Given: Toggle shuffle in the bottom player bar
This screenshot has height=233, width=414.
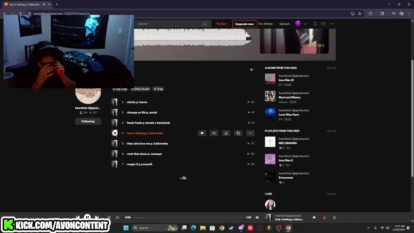Looking at the screenshot, I should [x=109, y=217].
